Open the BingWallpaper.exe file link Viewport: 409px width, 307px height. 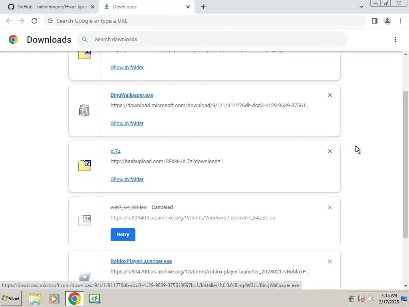132,95
